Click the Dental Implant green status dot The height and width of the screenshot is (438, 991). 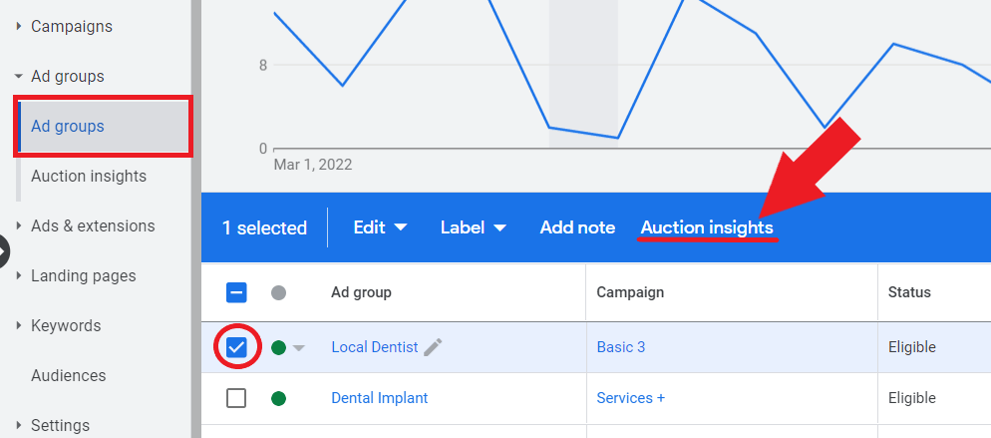point(279,398)
